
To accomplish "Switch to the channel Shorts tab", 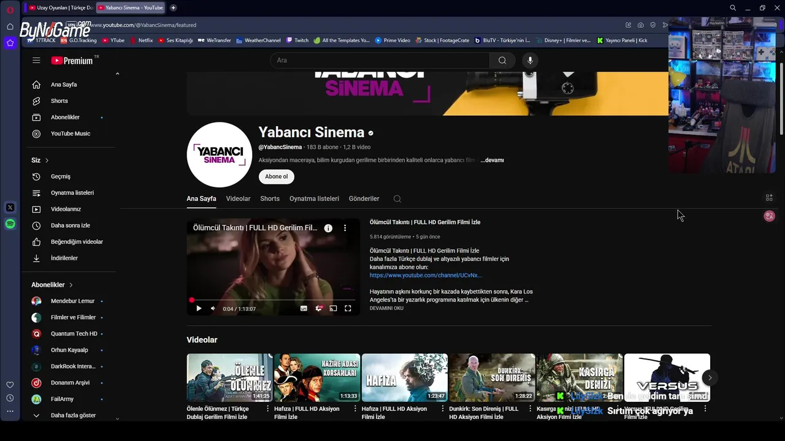I will click(270, 198).
